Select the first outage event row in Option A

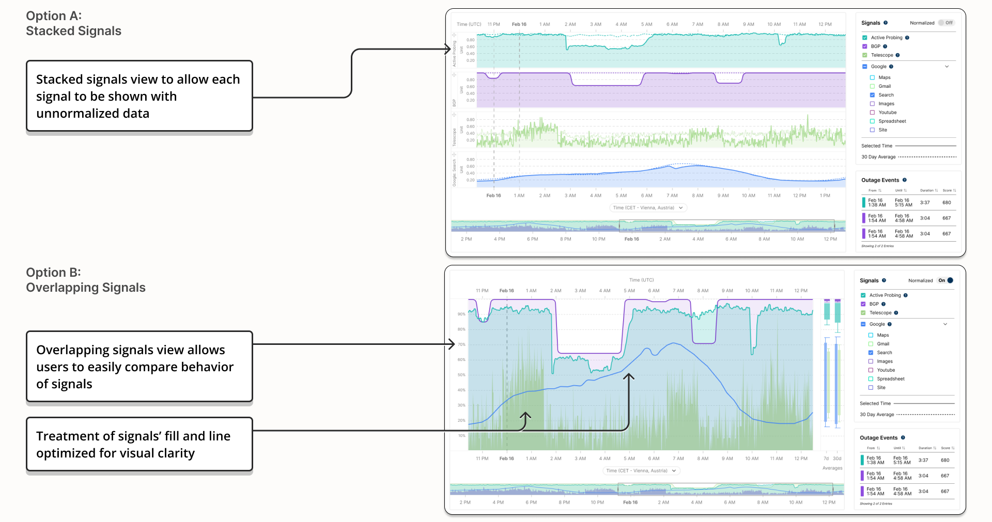pos(908,202)
